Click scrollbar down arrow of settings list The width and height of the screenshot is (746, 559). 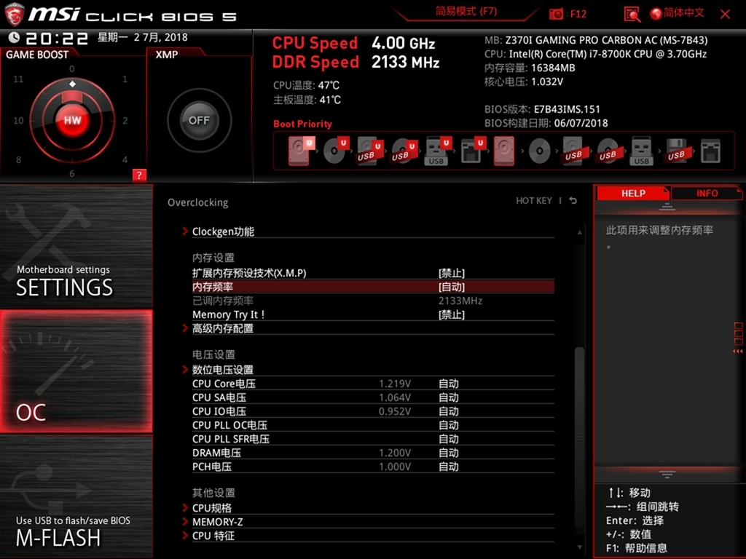coord(579,547)
